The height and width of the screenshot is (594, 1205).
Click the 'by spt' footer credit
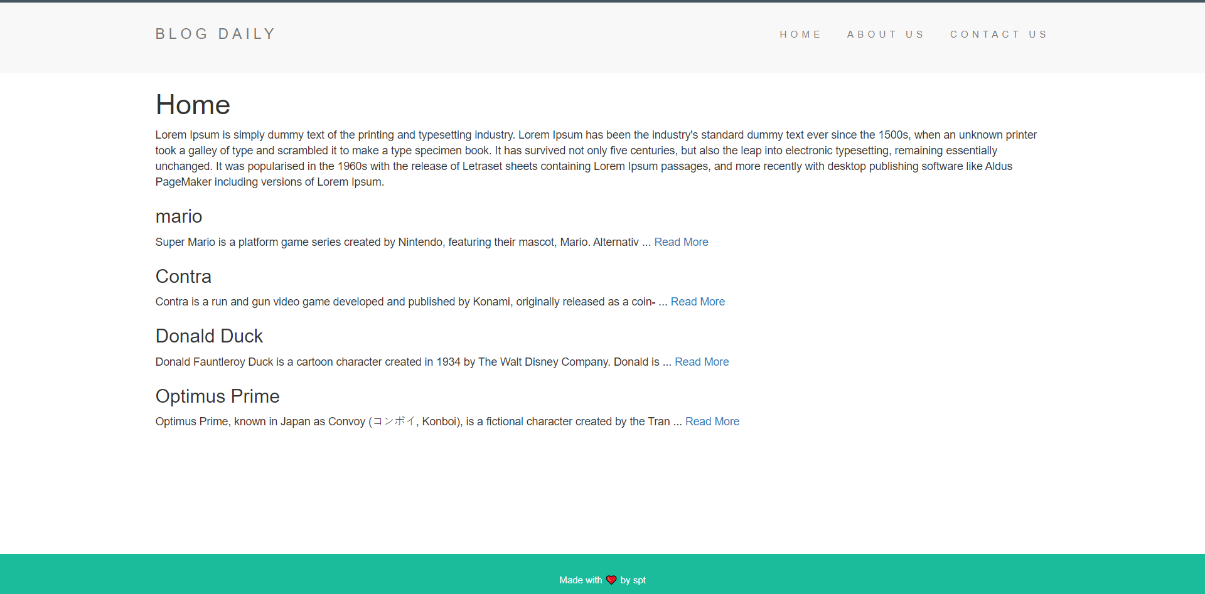(633, 580)
